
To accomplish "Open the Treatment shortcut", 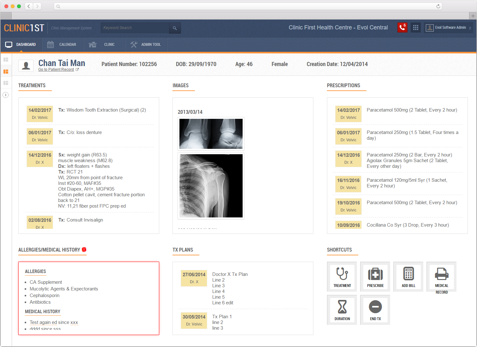I will click(x=342, y=277).
